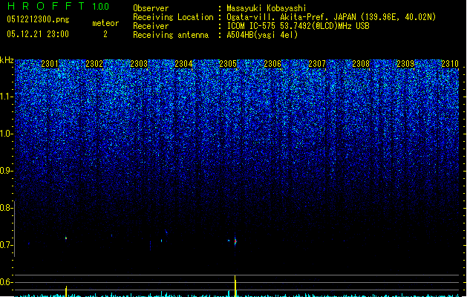Click the 0.8 kHz axis label
This screenshot has height=297, width=467.
(7, 208)
